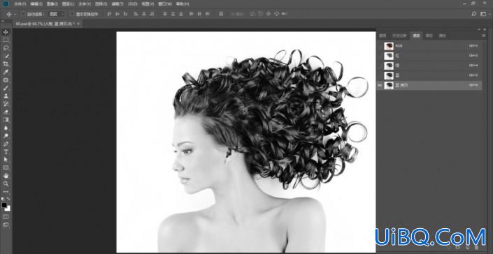Image resolution: width=493 pixels, height=254 pixels.
Task: Open the 文字 (Type) menu
Action: [84, 4]
